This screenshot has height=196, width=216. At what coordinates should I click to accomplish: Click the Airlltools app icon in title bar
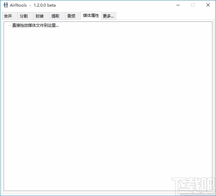pos(6,5)
